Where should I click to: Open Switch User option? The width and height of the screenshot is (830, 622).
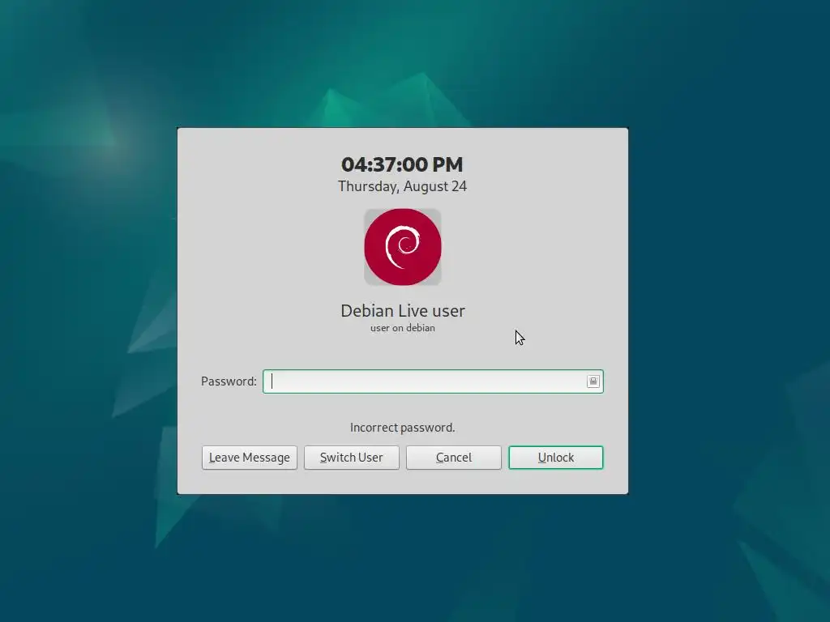click(x=352, y=458)
